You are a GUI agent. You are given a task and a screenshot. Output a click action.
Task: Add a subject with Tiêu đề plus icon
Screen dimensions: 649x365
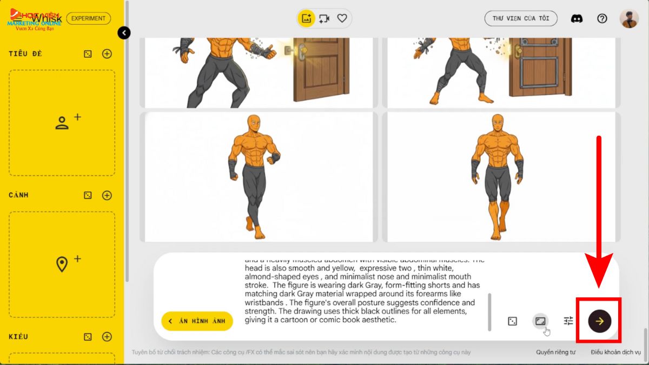(107, 54)
